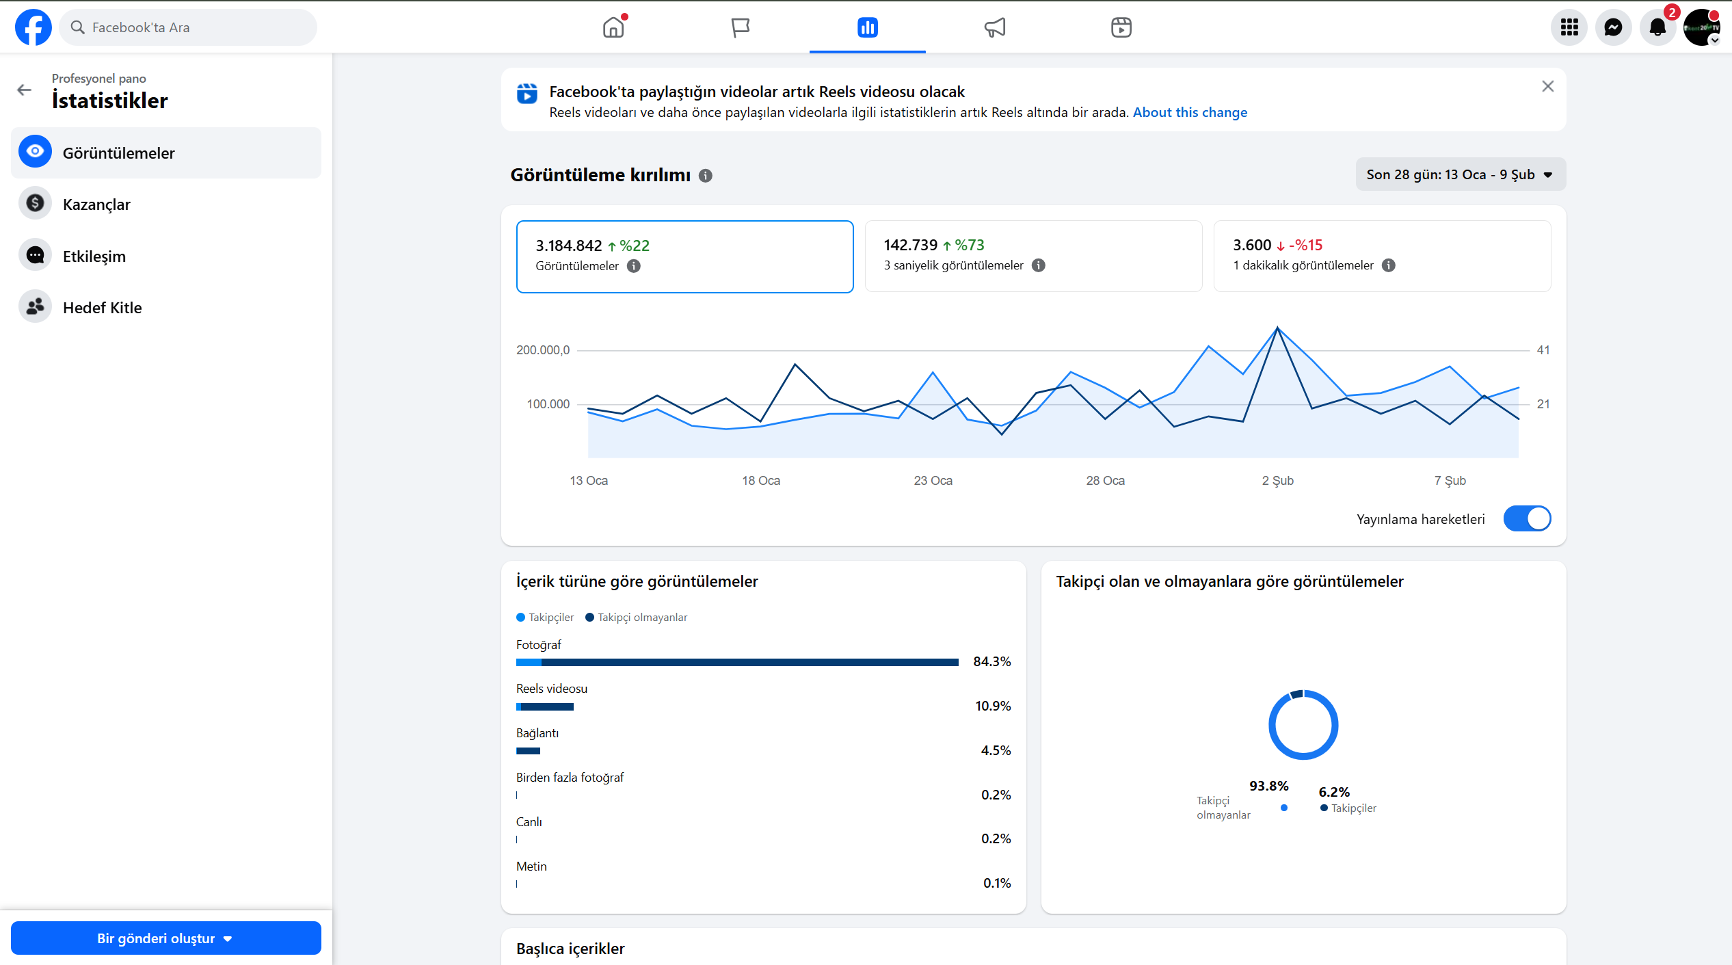
Task: Open Messenger icon in top bar
Action: click(x=1613, y=27)
